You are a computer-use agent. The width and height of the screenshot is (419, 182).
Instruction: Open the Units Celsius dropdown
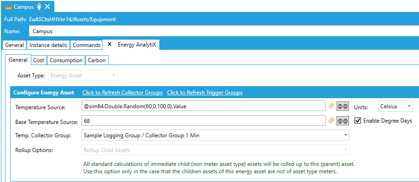[396, 106]
